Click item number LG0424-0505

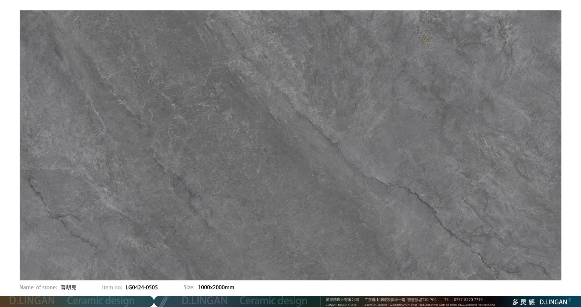[x=141, y=287]
